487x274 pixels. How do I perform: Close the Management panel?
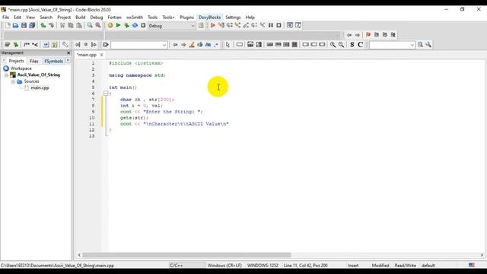click(68, 53)
